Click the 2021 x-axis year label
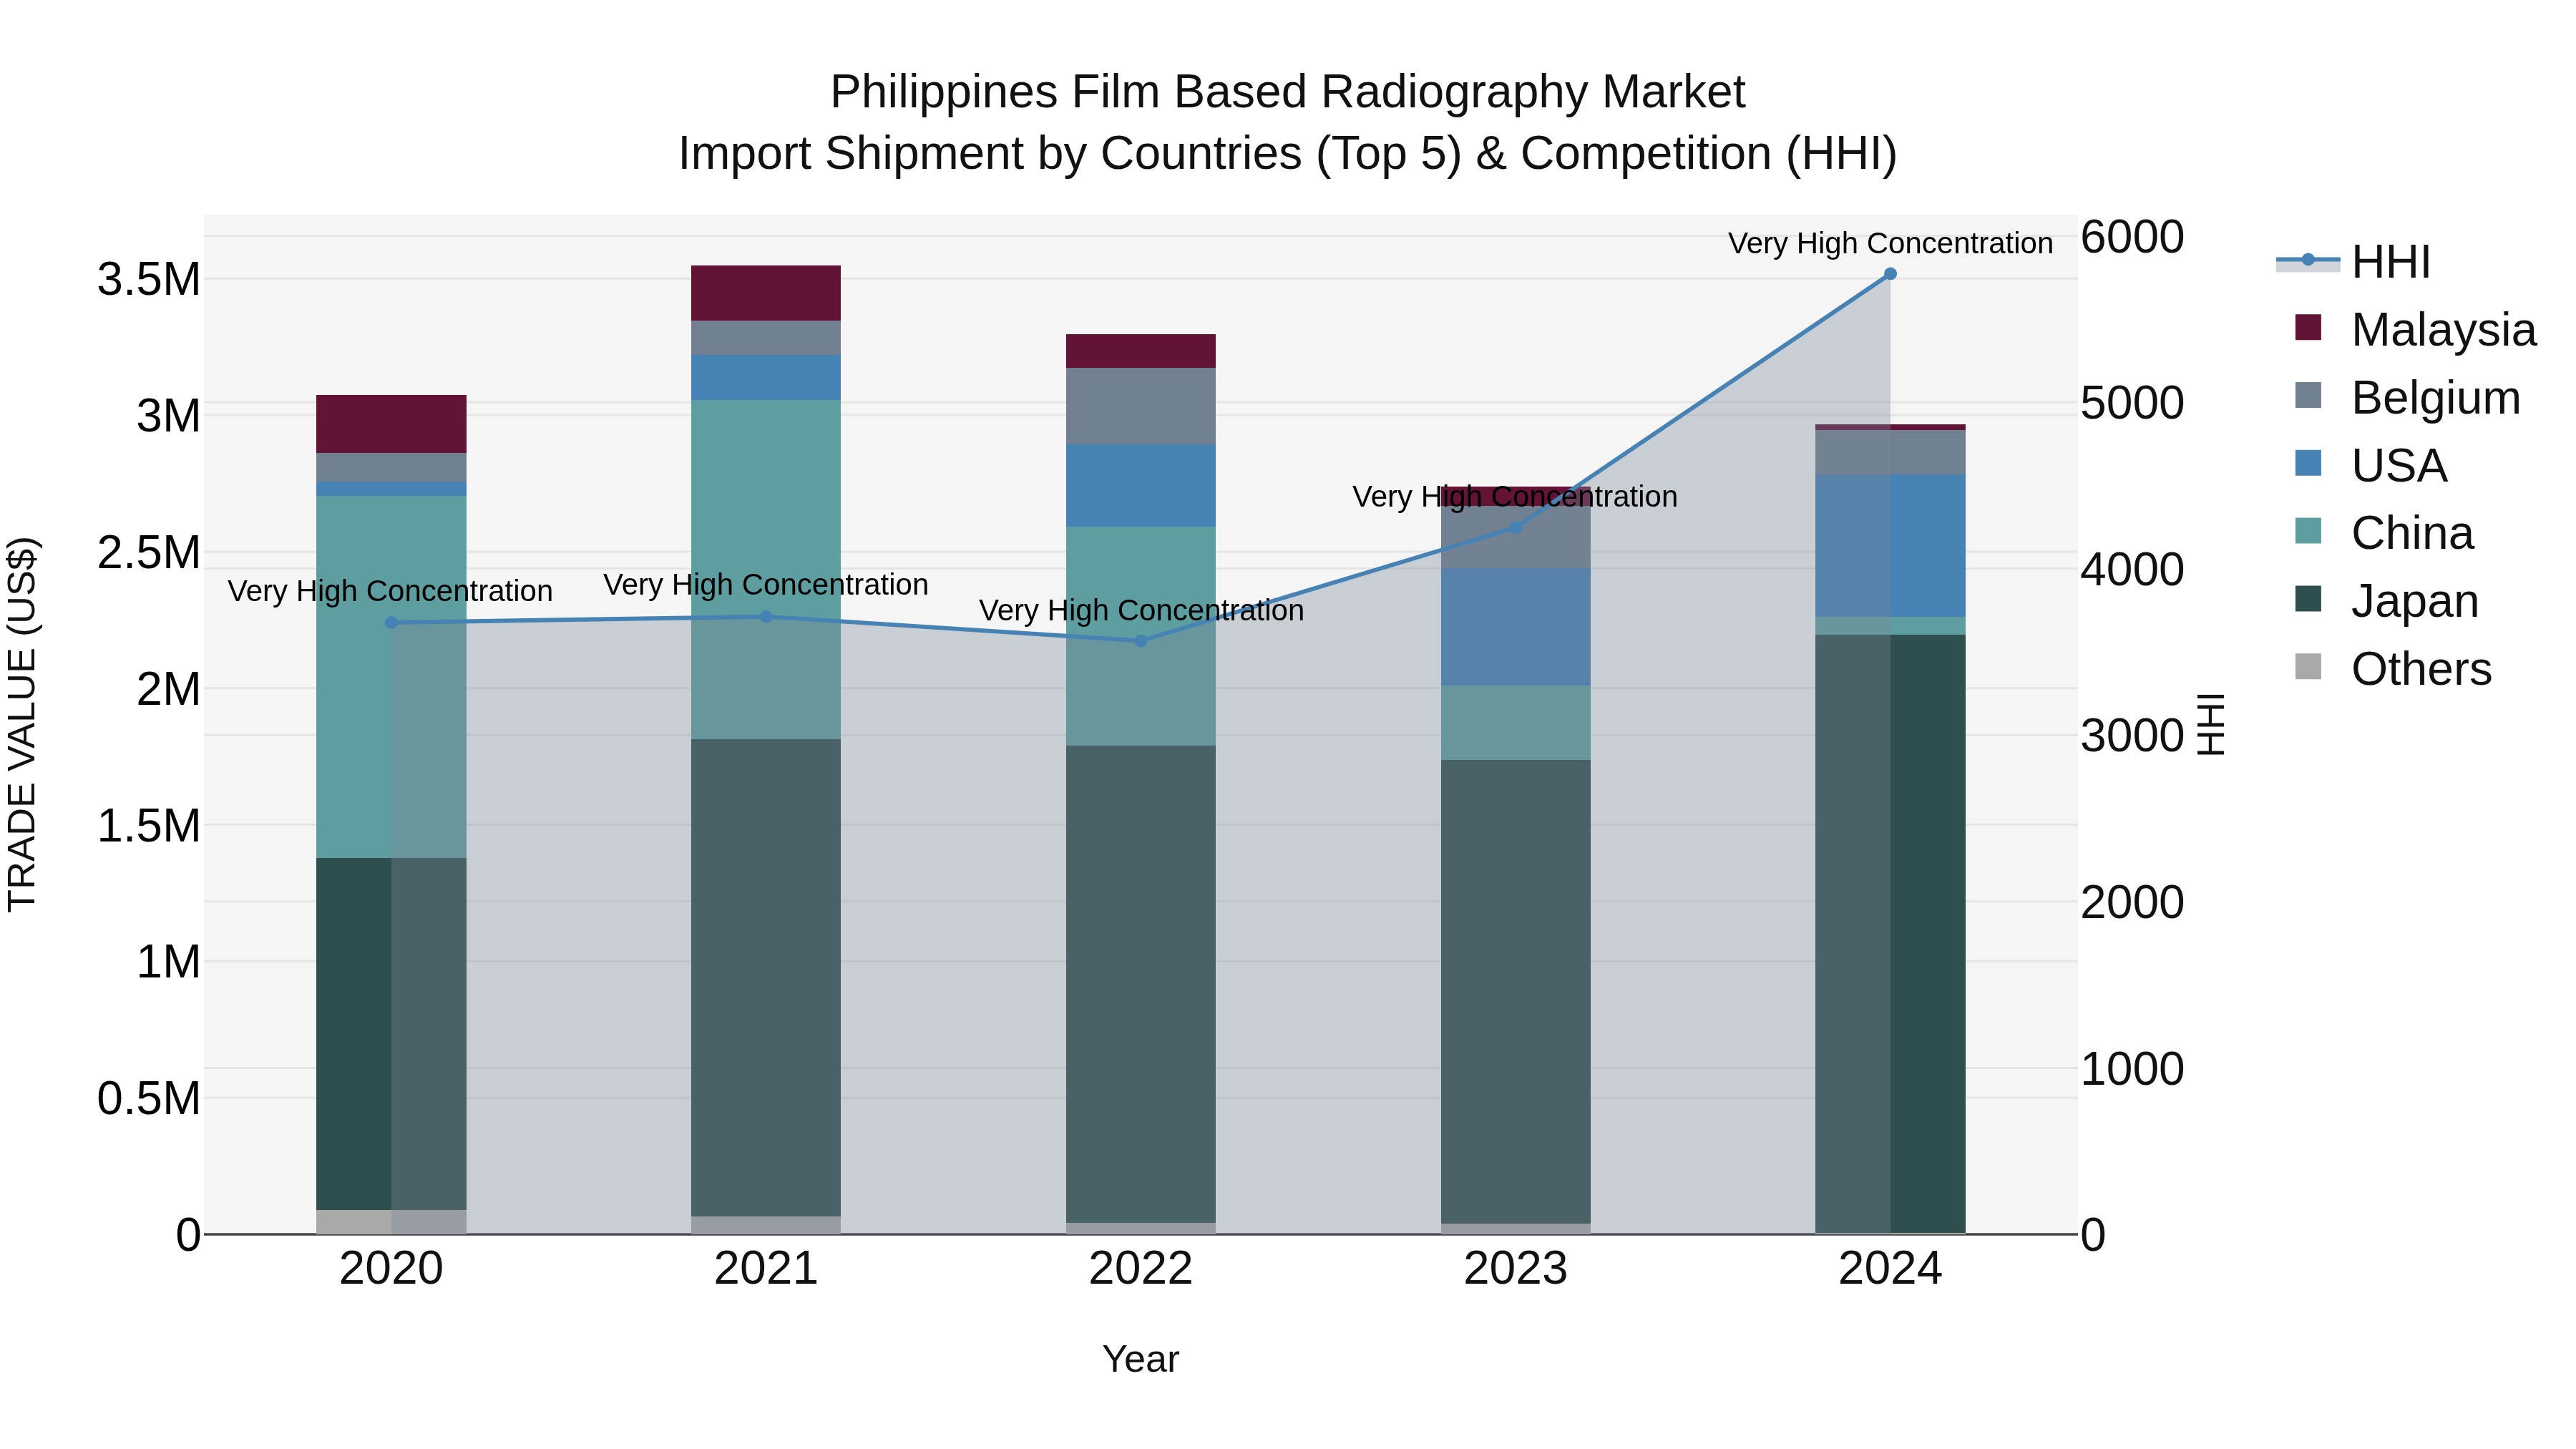The height and width of the screenshot is (1449, 2576). (x=766, y=1269)
